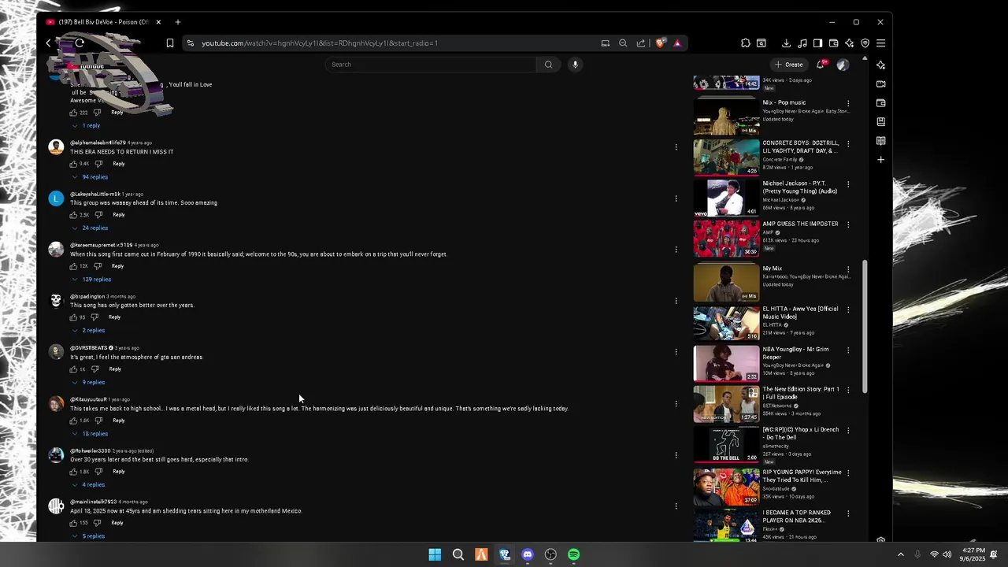Focus the YouTube Search input field
The image size is (1008, 567).
pyautogui.click(x=431, y=65)
